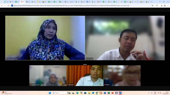Open the Windows Start menu

click(50, 93)
